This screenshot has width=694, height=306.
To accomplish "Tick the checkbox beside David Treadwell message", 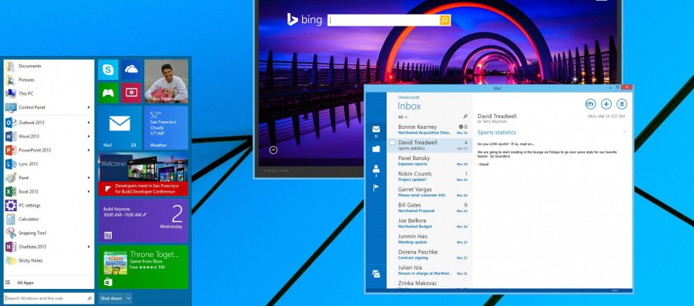I will click(392, 143).
